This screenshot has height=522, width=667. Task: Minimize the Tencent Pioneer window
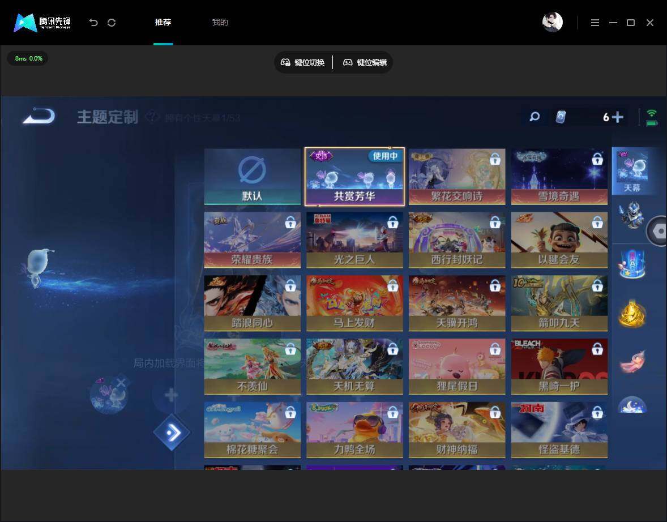613,23
